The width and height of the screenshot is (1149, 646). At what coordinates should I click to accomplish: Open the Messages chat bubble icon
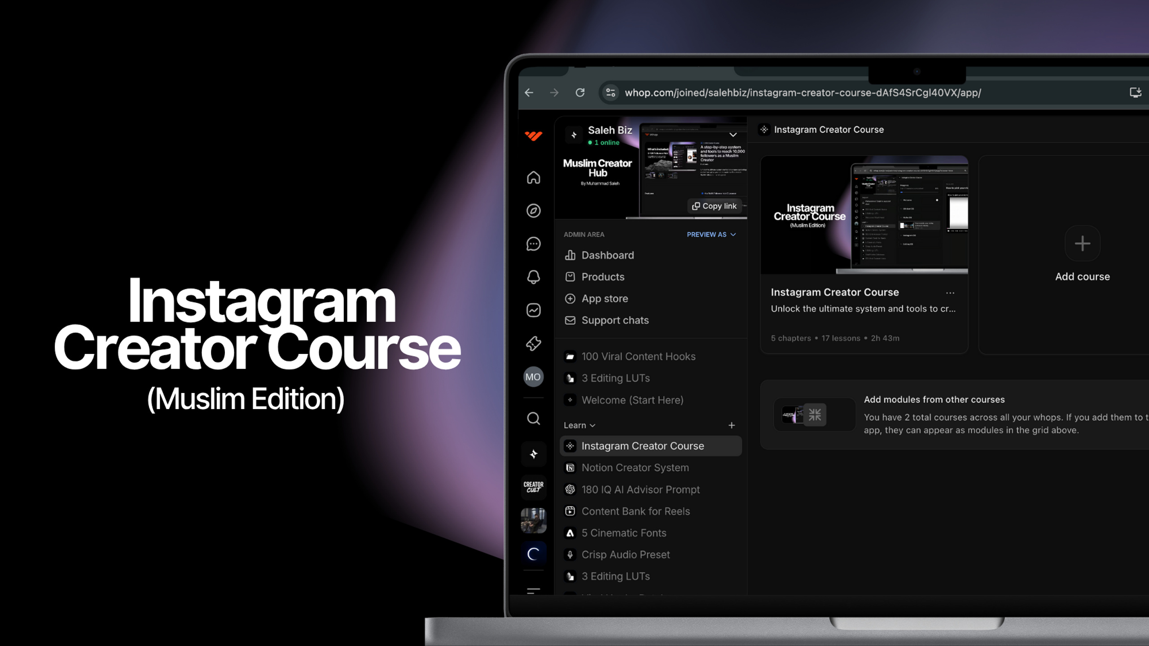[x=533, y=244]
